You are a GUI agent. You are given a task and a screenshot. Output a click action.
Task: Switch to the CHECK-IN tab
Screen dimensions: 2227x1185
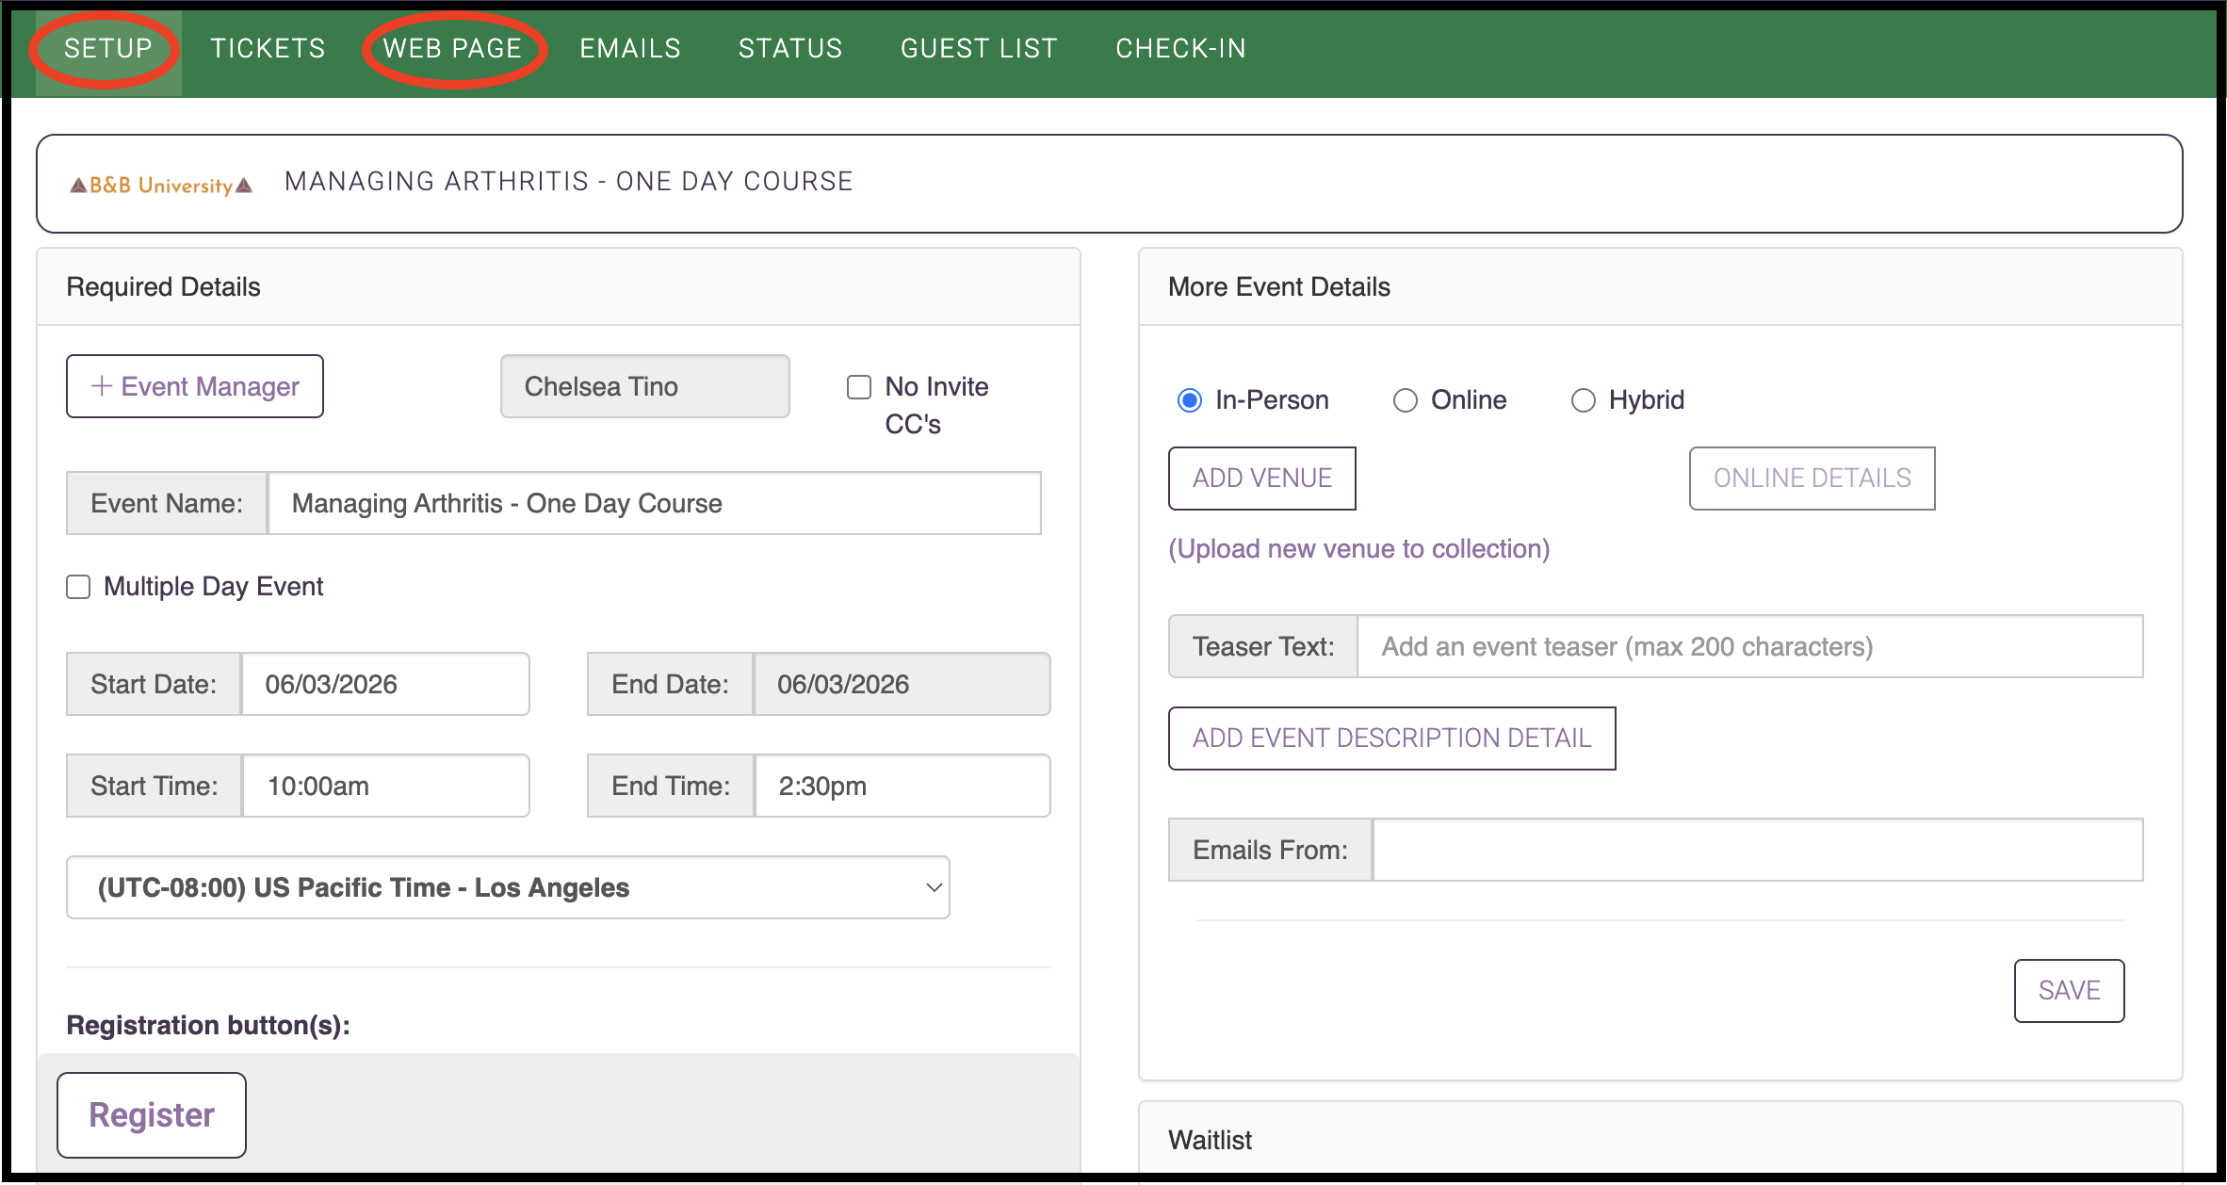[x=1180, y=48]
